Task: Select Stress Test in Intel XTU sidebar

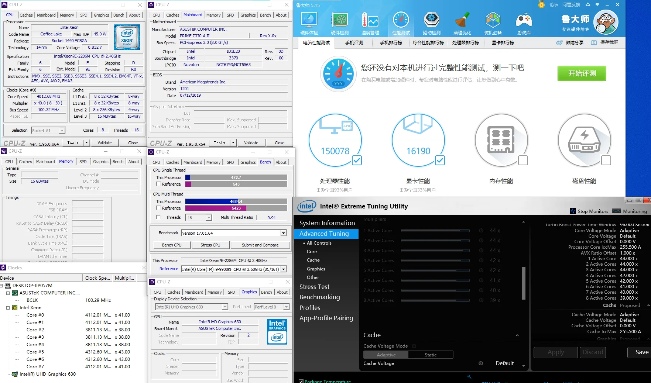Action: click(x=314, y=287)
